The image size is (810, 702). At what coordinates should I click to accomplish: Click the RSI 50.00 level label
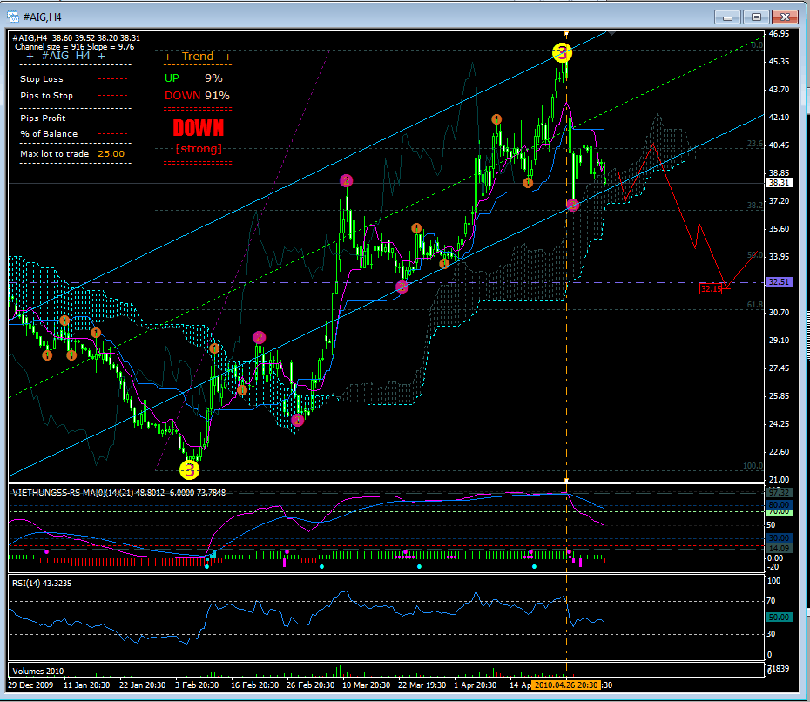pyautogui.click(x=779, y=618)
